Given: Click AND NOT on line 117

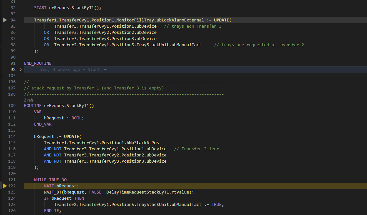Looking at the screenshot, I should pyautogui.click(x=53, y=155).
